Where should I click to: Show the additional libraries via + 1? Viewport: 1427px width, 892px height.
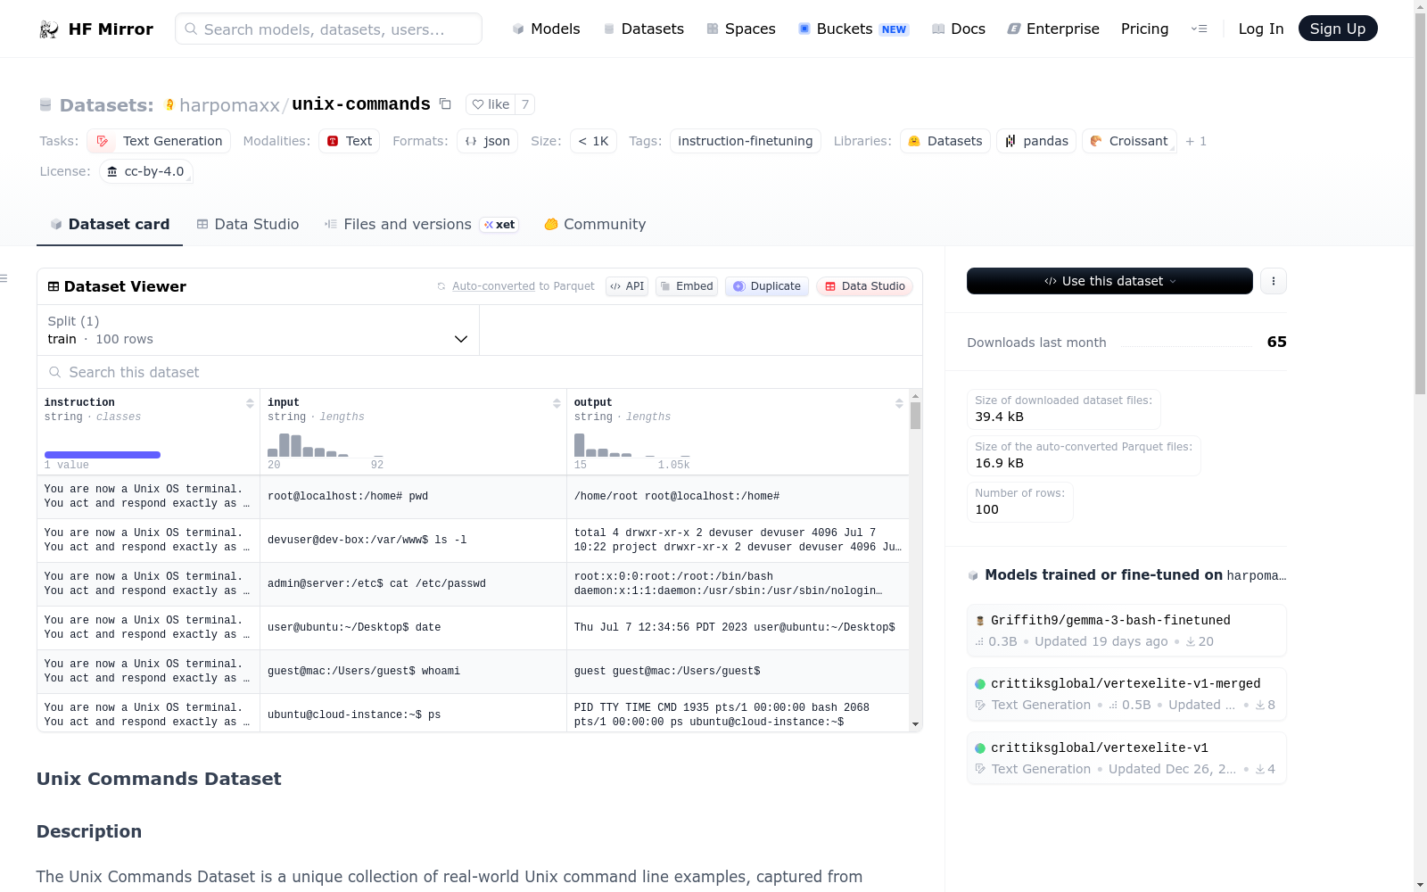[1196, 141]
